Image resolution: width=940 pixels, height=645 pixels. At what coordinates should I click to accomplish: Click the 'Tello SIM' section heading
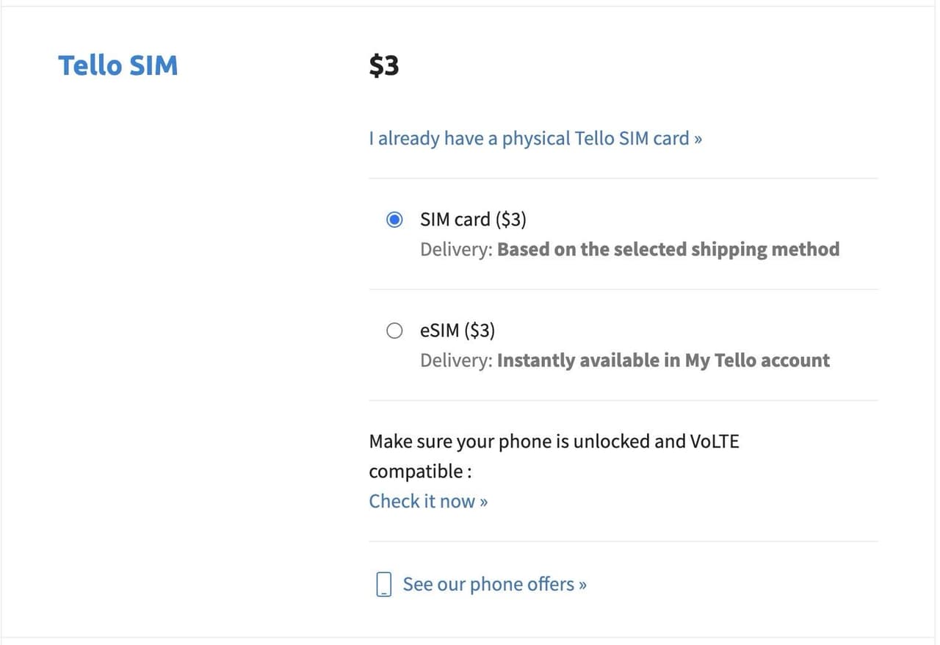coord(117,65)
